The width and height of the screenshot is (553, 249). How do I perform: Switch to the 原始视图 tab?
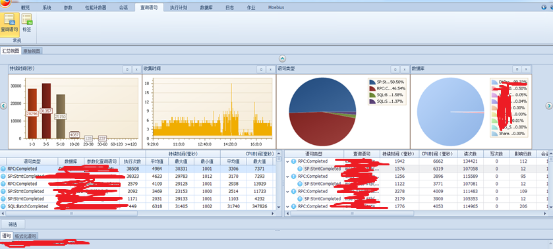click(32, 51)
